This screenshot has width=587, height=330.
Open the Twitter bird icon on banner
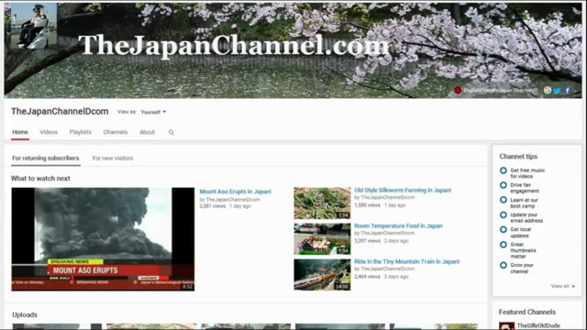click(x=557, y=90)
